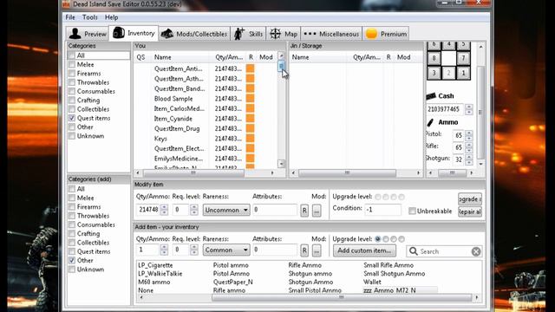
Task: Click the Modify item Condition field
Action: 383,210
